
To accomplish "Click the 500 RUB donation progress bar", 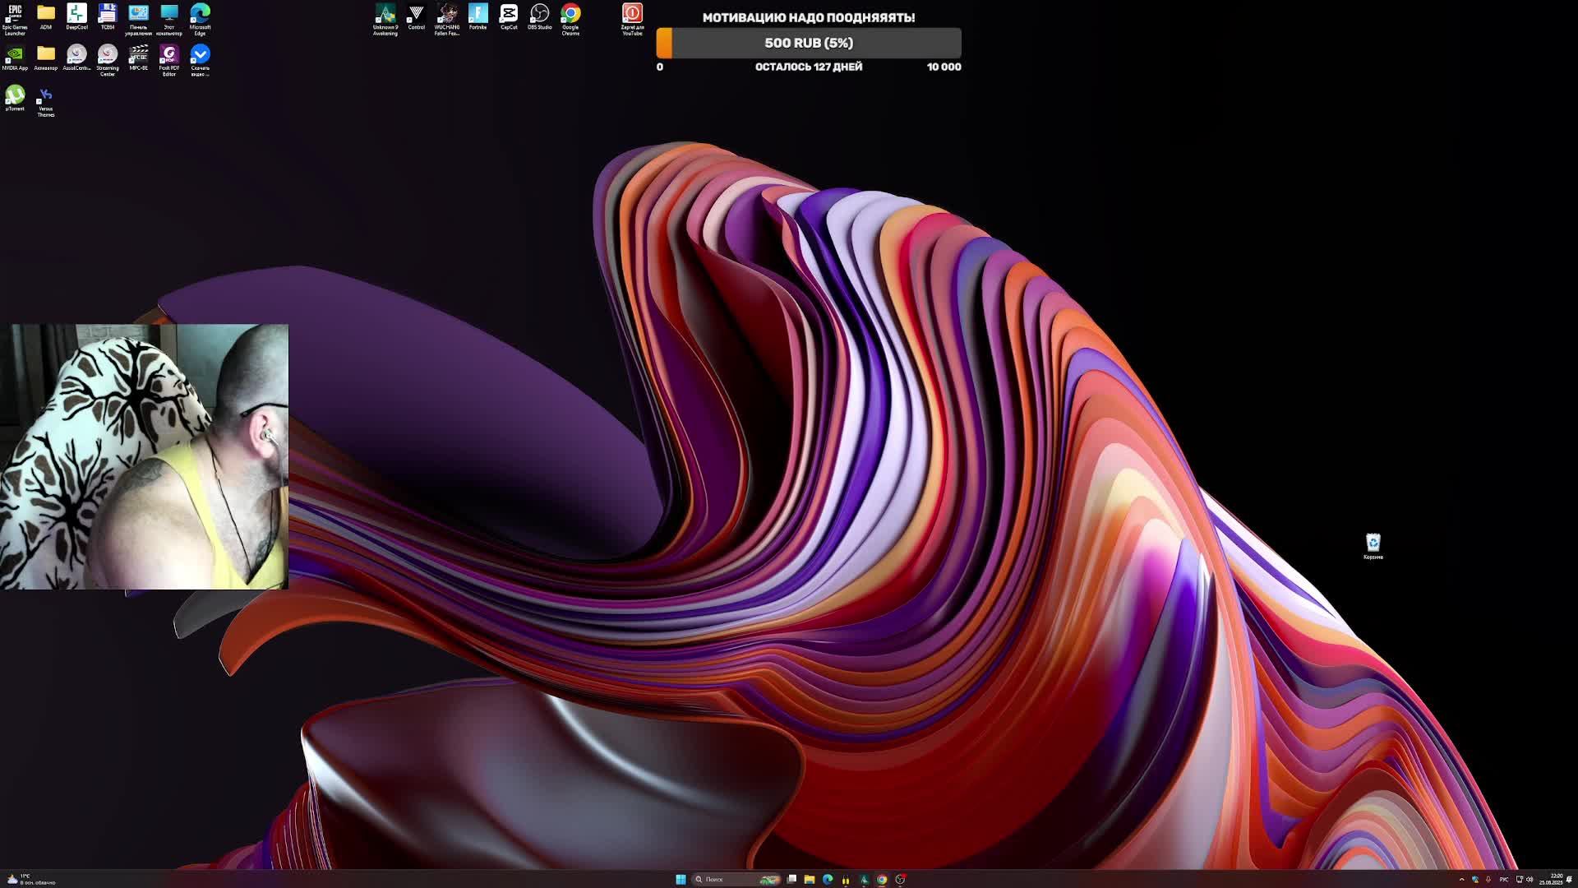I will coord(809,43).
